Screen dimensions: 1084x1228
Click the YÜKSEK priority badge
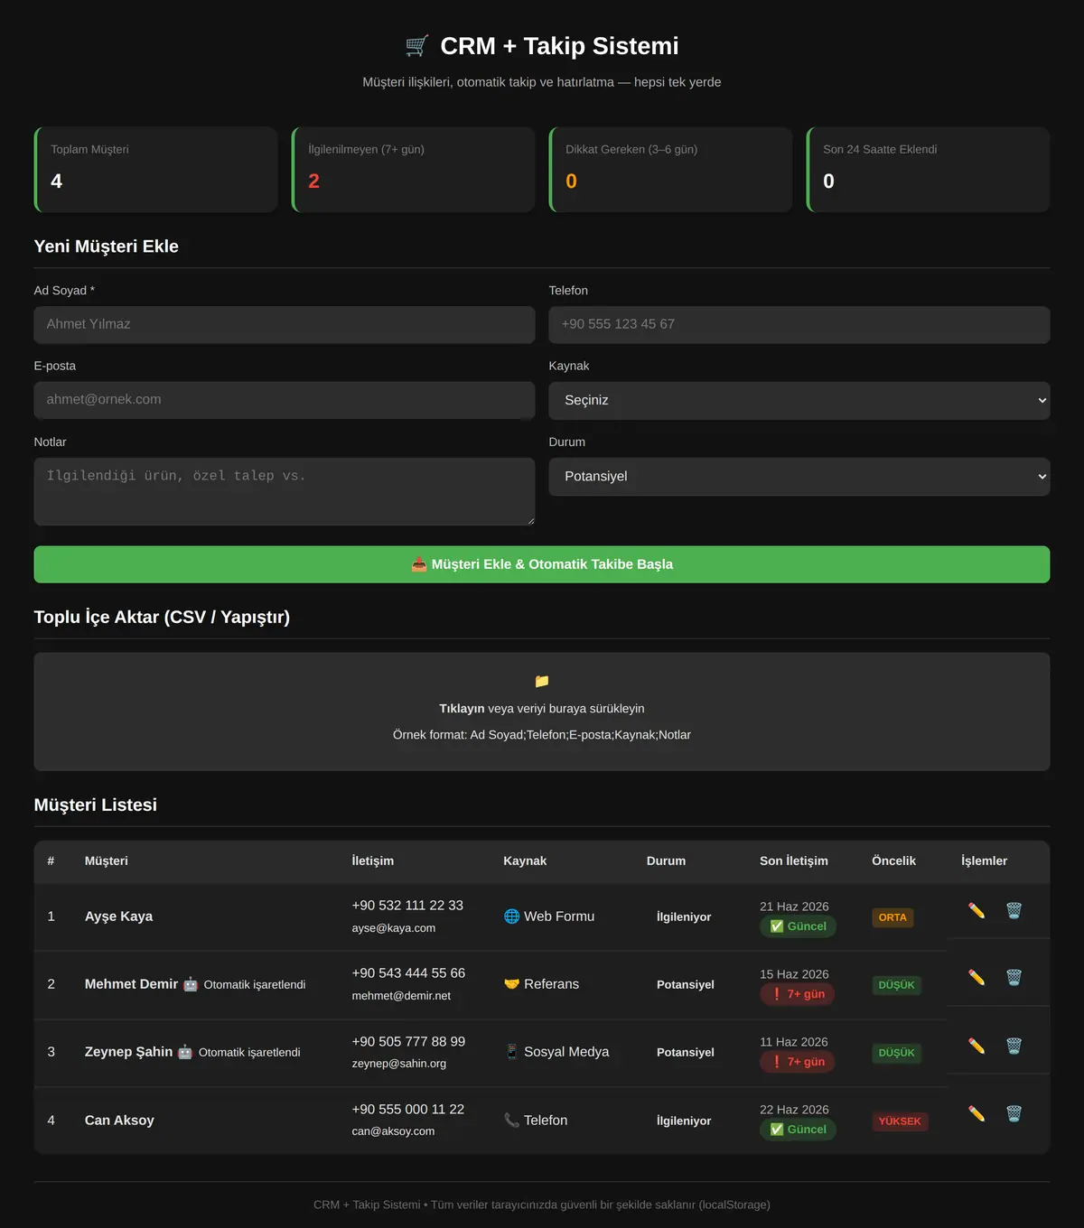coord(900,1121)
